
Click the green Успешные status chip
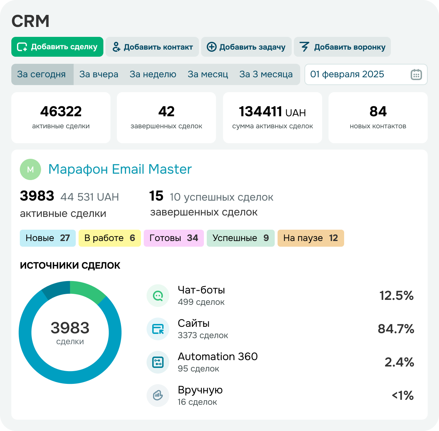pos(240,238)
